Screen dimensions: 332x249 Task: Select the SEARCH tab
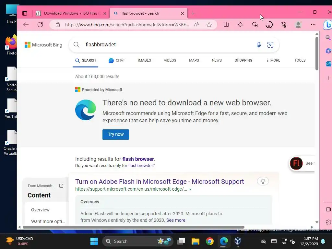[86, 60]
